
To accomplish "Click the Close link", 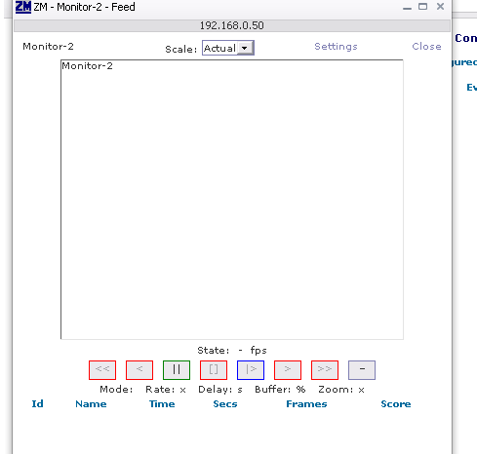I will (x=426, y=47).
